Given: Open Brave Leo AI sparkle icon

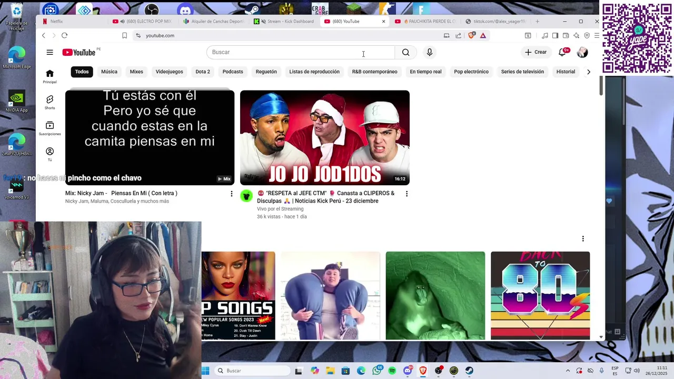Looking at the screenshot, I should pos(576,35).
